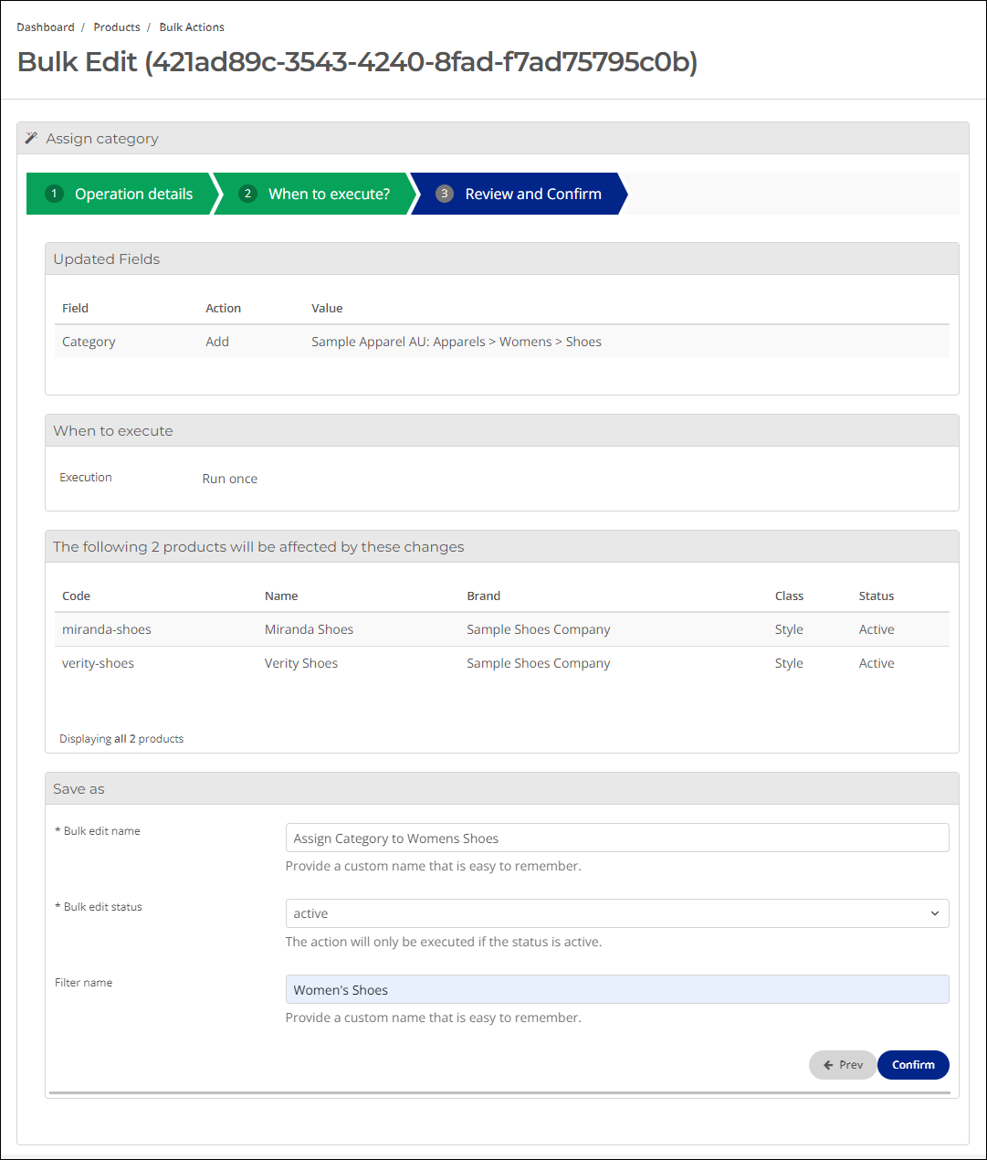Click the Category field row

502,342
